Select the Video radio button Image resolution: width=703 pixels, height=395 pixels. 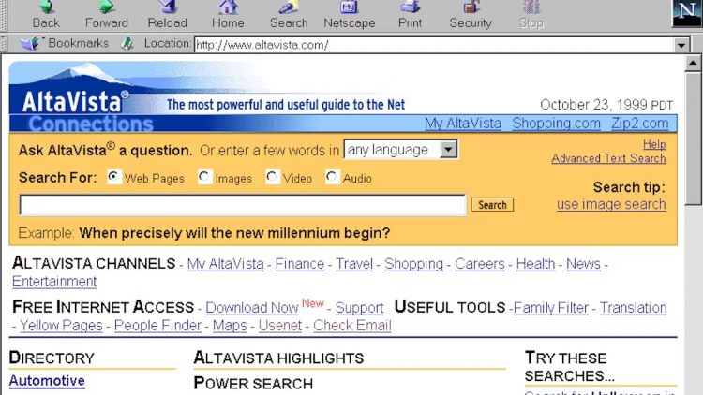(272, 177)
